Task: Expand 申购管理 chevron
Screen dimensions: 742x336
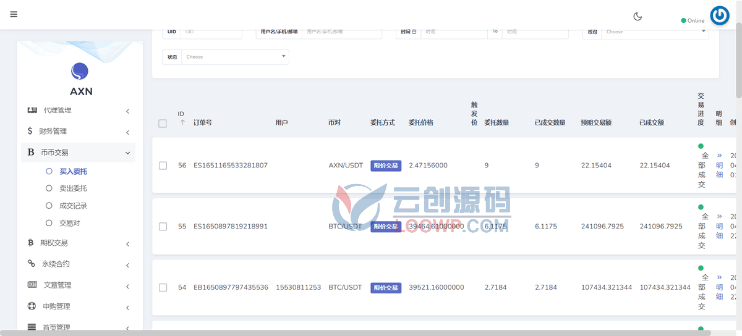Action: [x=127, y=307]
